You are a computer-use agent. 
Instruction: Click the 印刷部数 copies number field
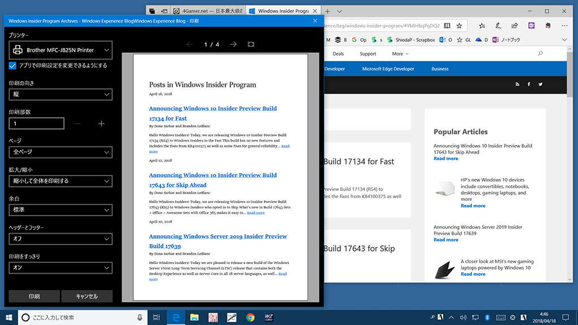pyautogui.click(x=37, y=124)
